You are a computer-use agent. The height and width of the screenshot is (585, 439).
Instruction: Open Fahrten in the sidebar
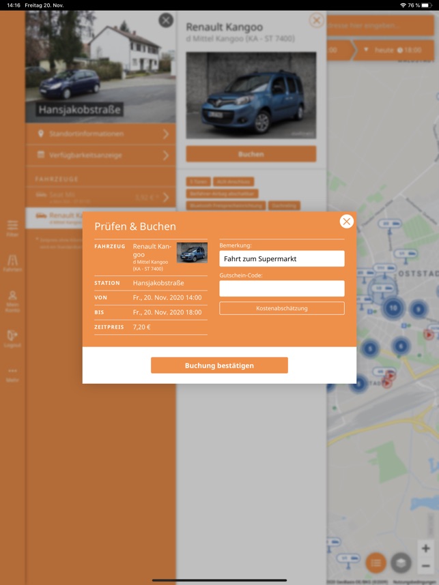tap(12, 263)
